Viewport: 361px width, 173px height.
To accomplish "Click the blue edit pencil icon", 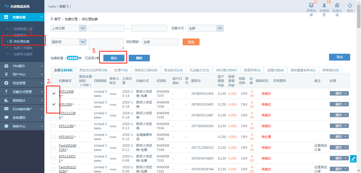I will point(353,159).
